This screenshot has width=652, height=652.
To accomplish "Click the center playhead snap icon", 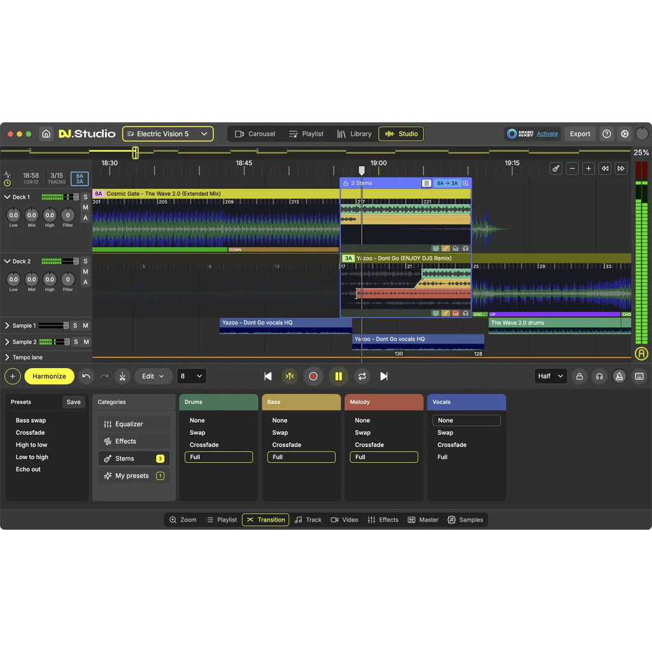I will [290, 376].
